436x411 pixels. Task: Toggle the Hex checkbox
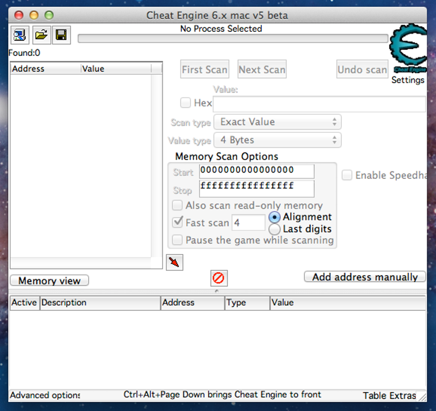point(186,103)
